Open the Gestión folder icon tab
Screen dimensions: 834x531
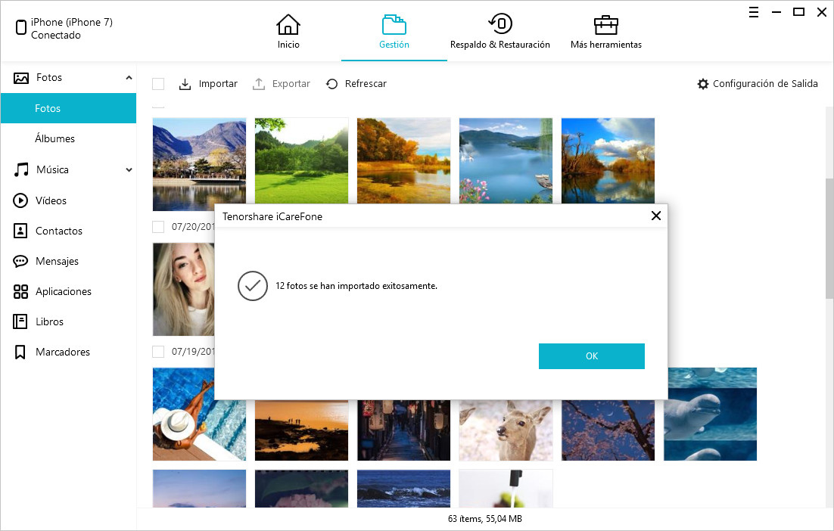[x=394, y=24]
